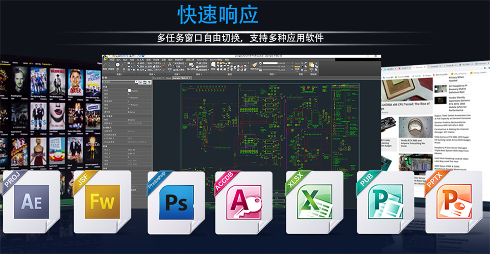Click the True Blood show poster
Screen dimensions: 490x254
point(57,116)
